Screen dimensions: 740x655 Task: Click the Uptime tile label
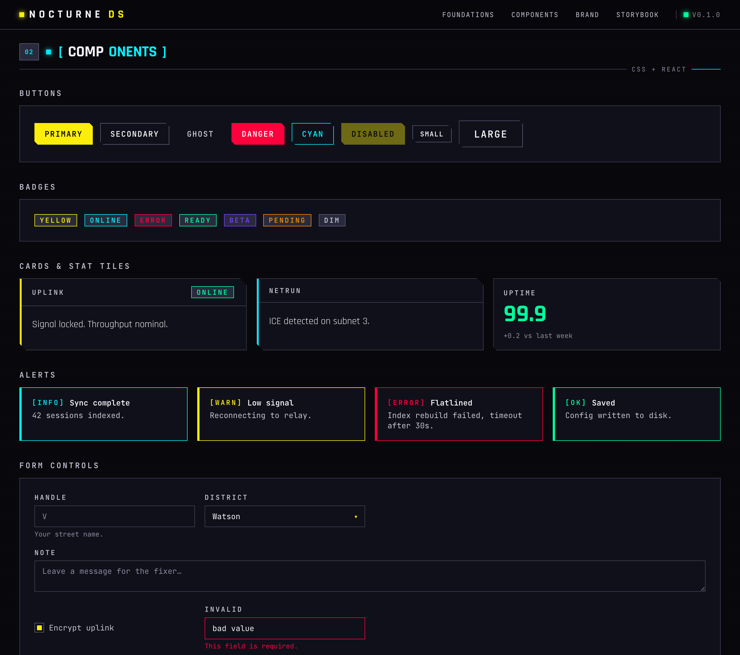pyautogui.click(x=519, y=293)
